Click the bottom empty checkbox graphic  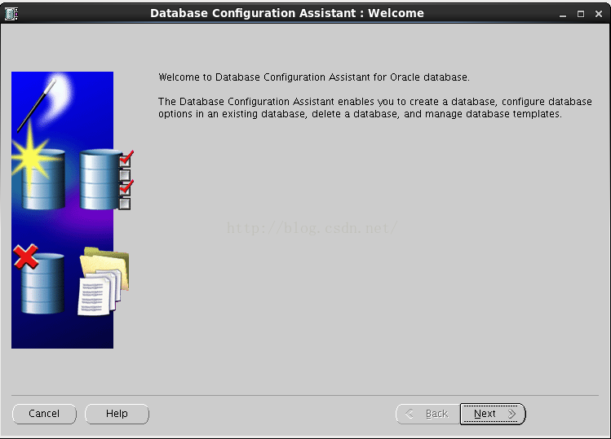pyautogui.click(x=125, y=204)
